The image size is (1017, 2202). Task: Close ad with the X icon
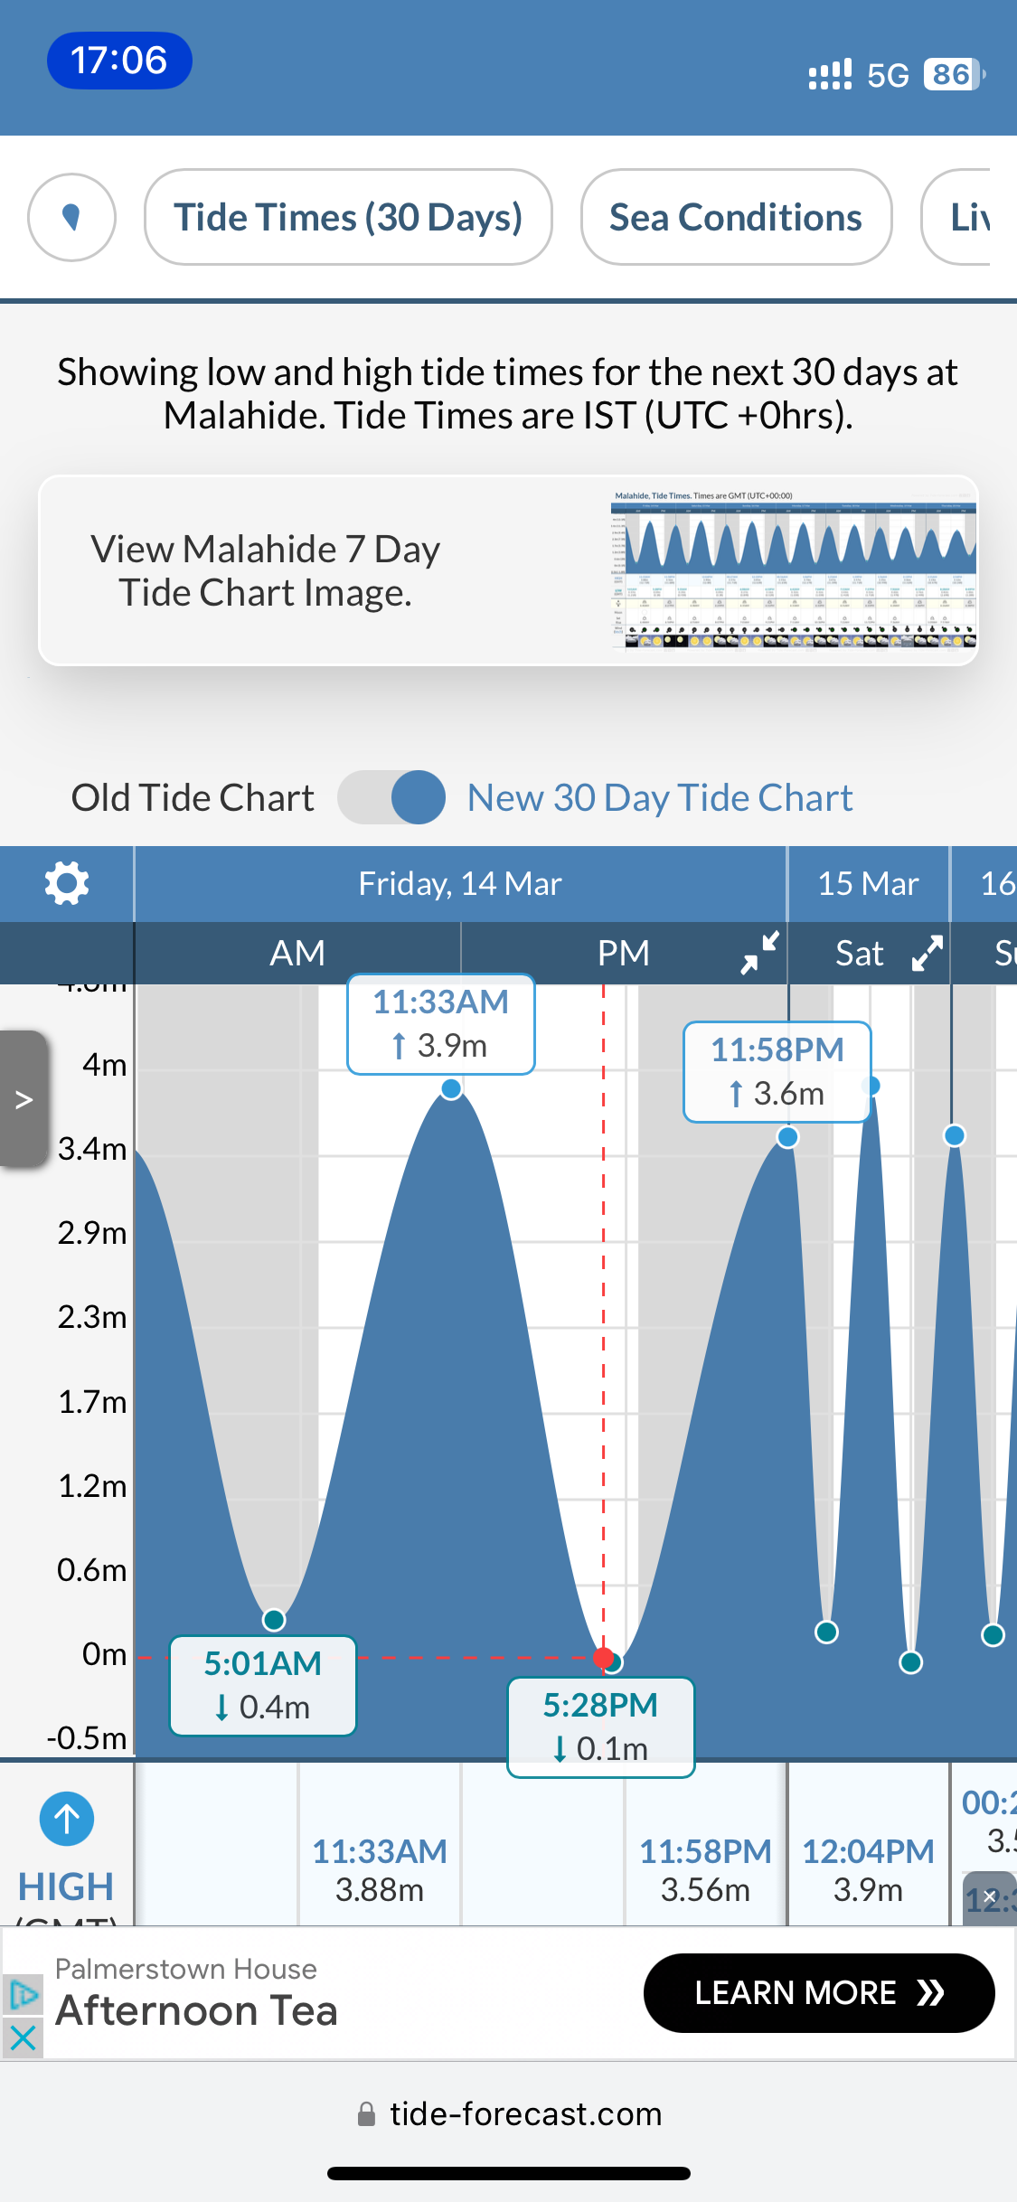23,2037
